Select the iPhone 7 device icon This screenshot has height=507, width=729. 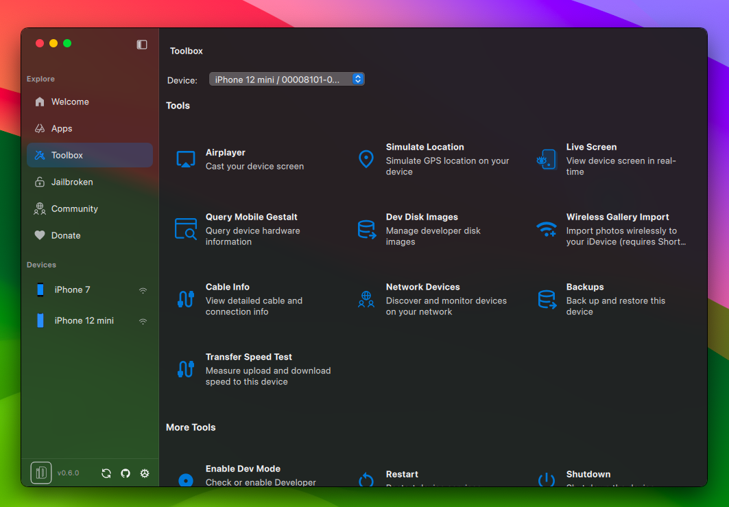(x=40, y=290)
